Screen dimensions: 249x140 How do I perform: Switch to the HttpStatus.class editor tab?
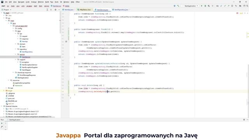(x=85, y=10)
